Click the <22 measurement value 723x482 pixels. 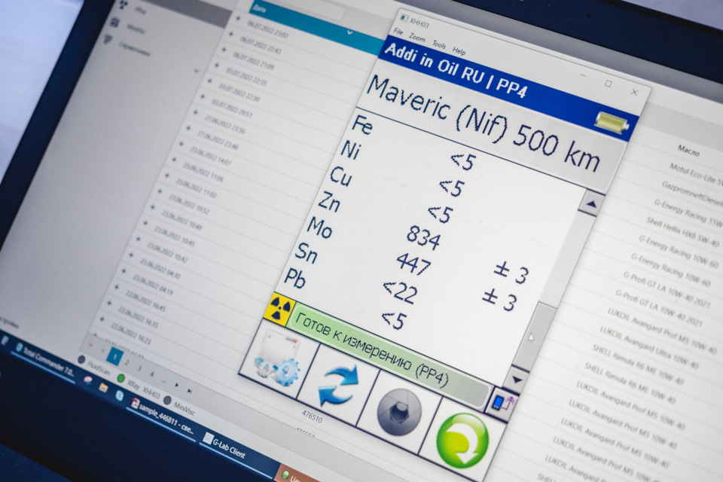click(x=400, y=292)
